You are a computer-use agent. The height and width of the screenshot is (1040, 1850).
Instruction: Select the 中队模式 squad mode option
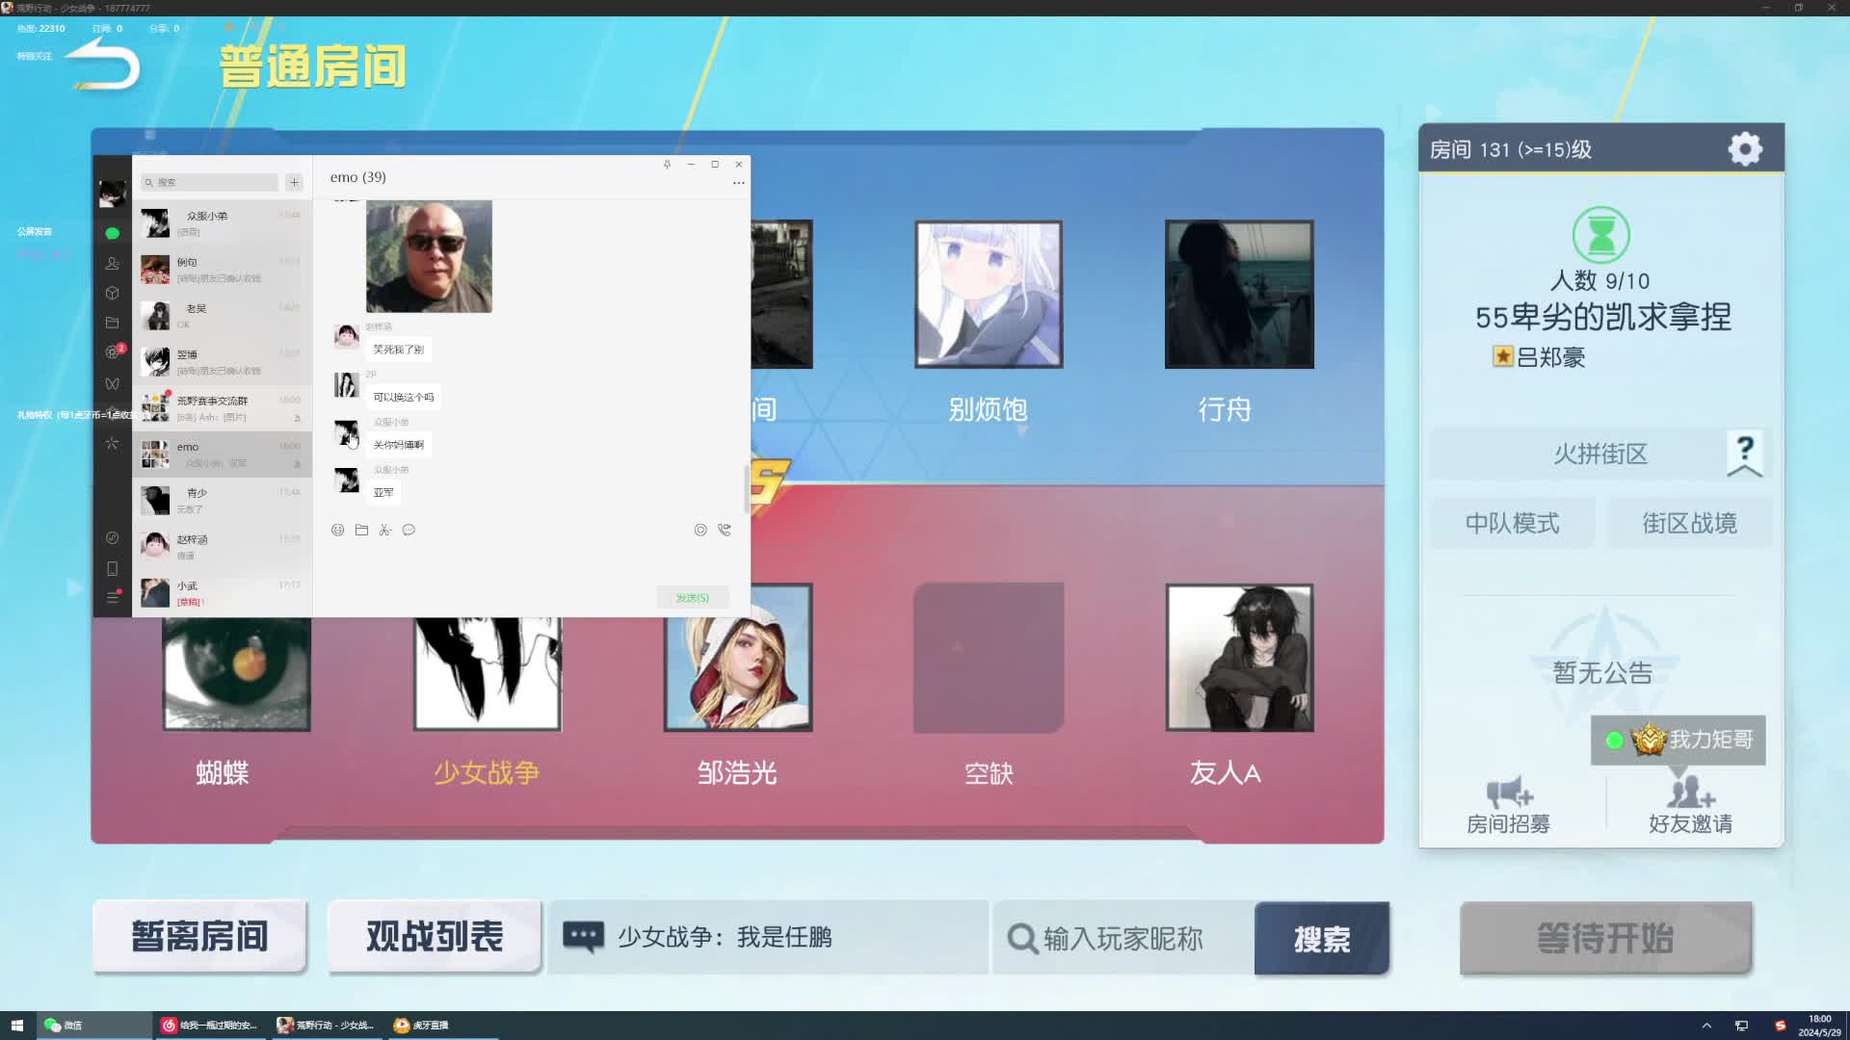tap(1512, 523)
